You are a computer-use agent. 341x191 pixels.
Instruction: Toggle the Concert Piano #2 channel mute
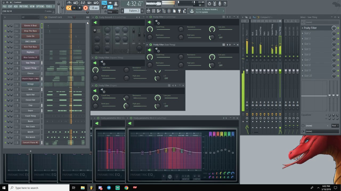(5, 142)
